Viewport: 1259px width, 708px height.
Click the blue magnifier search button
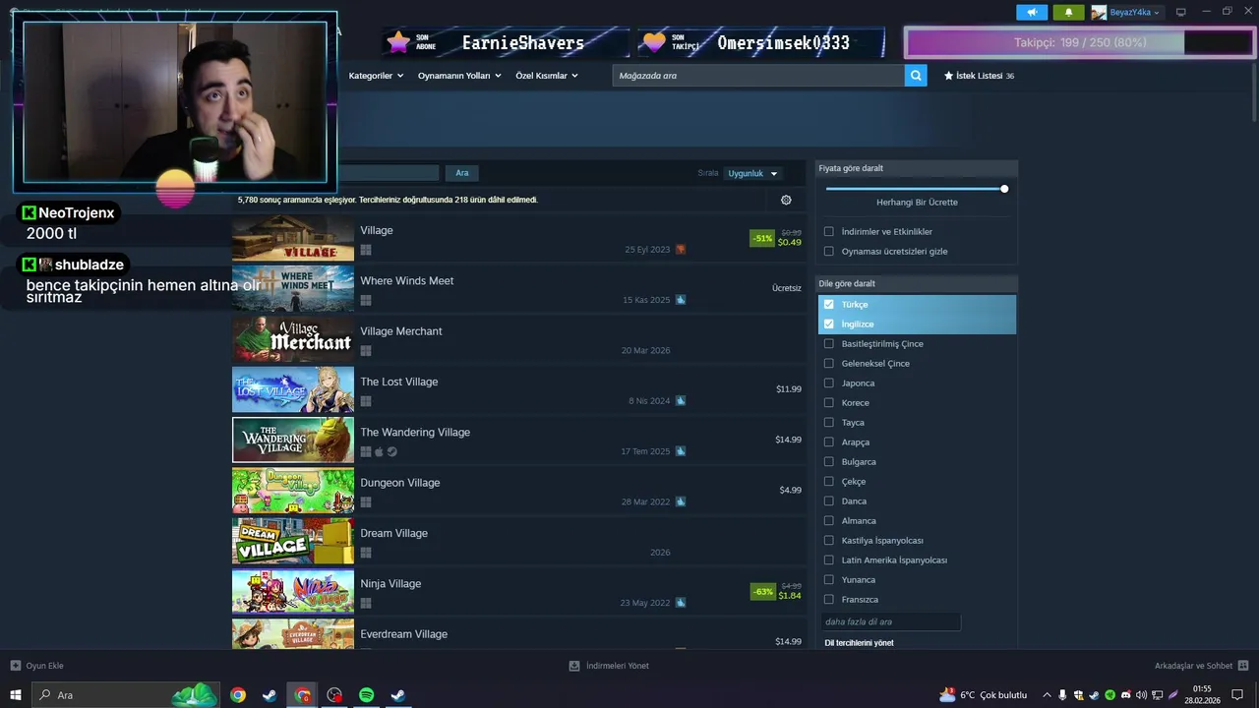(916, 76)
